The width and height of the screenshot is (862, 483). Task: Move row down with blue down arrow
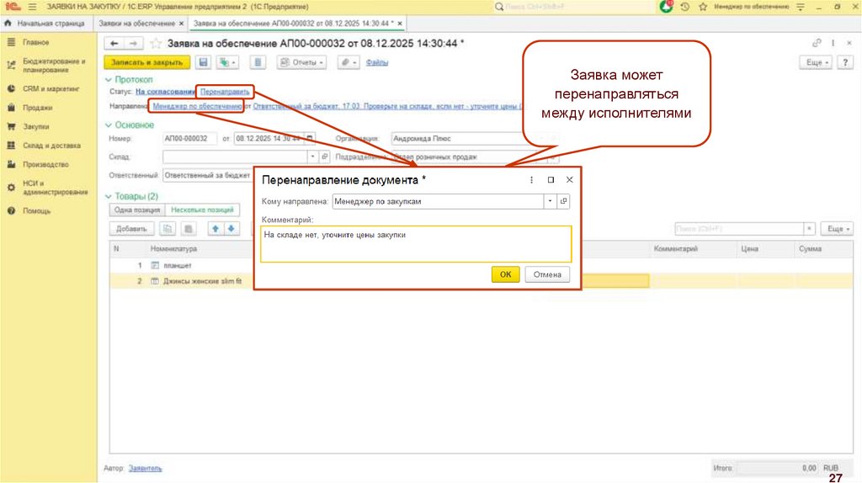click(231, 229)
